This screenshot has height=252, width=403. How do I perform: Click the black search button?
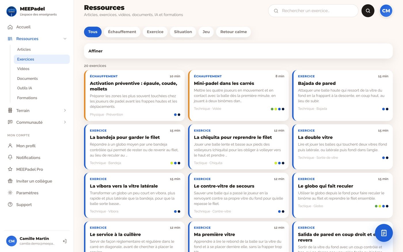[368, 11]
